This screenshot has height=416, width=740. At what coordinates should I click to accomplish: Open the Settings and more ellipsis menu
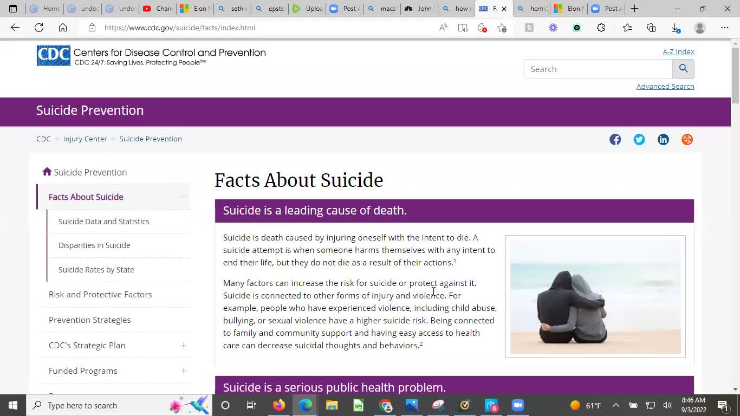click(x=725, y=28)
